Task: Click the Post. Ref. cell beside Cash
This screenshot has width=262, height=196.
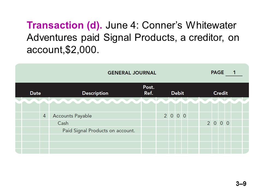Action: (x=149, y=123)
